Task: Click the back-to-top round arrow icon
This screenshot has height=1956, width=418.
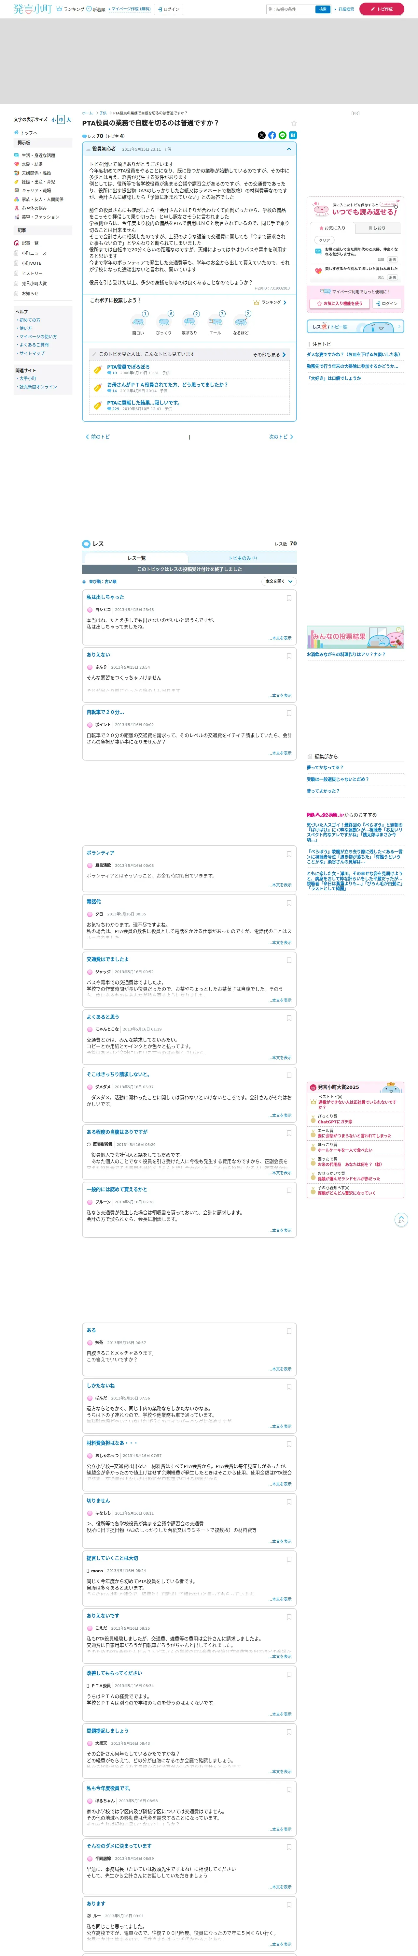Action: click(401, 1220)
